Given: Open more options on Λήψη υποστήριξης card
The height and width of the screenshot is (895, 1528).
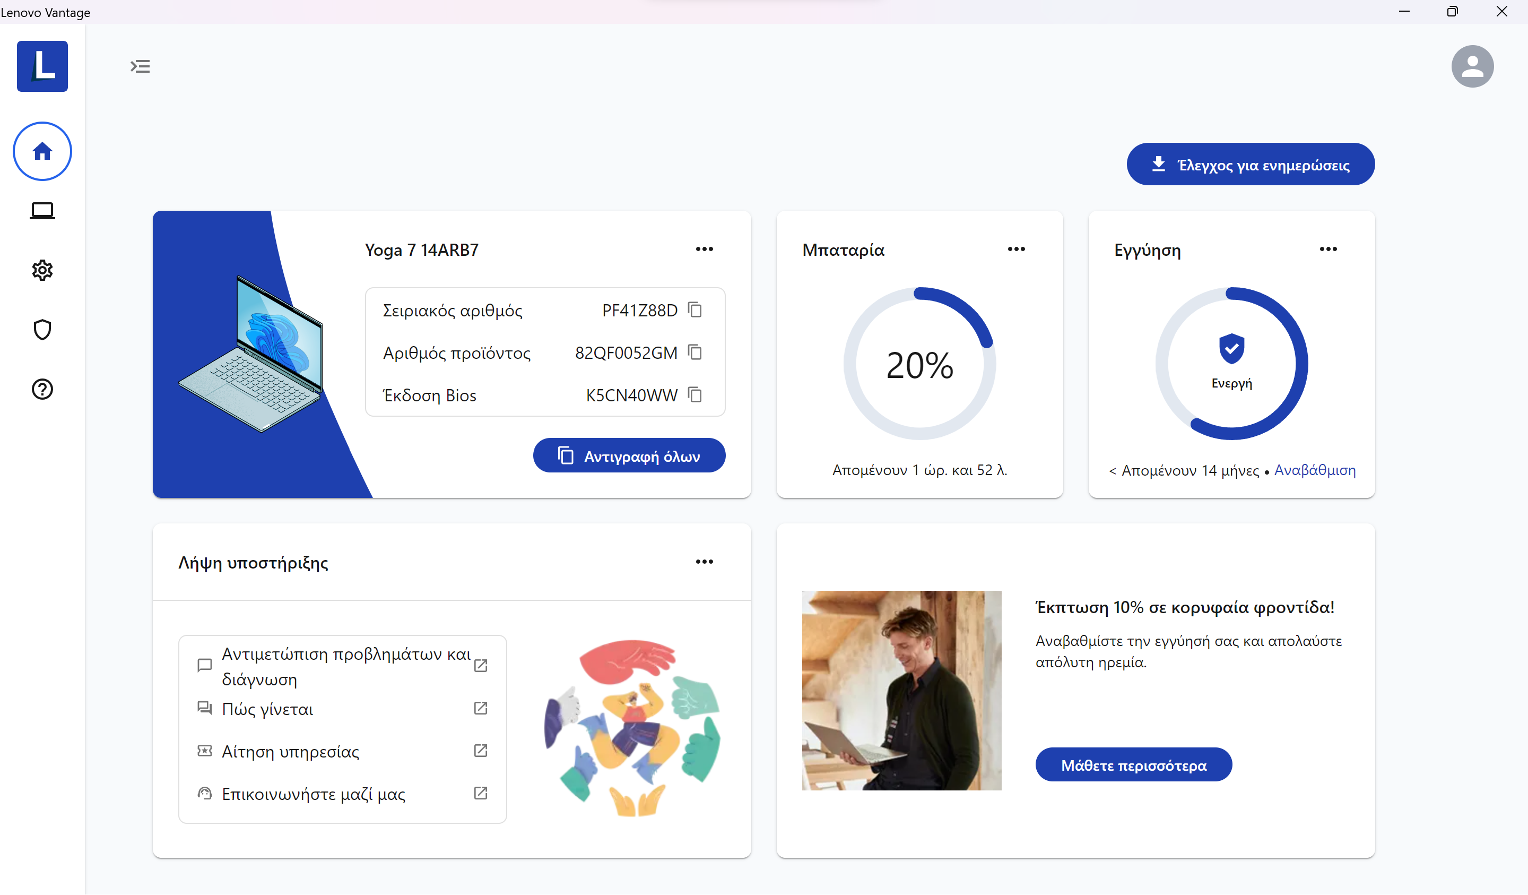Looking at the screenshot, I should tap(705, 562).
